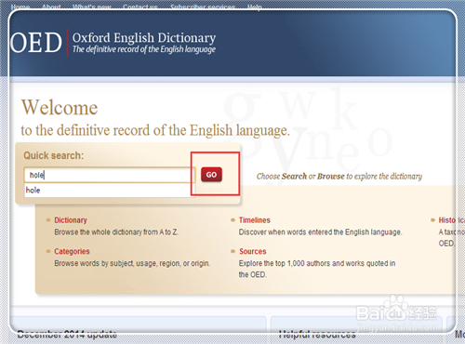Open the Categories link
This screenshot has width=465, height=344.
click(72, 251)
